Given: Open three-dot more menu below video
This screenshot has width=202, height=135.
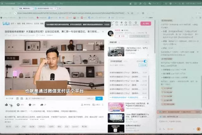Looking at the screenshot, I should pos(103,105).
